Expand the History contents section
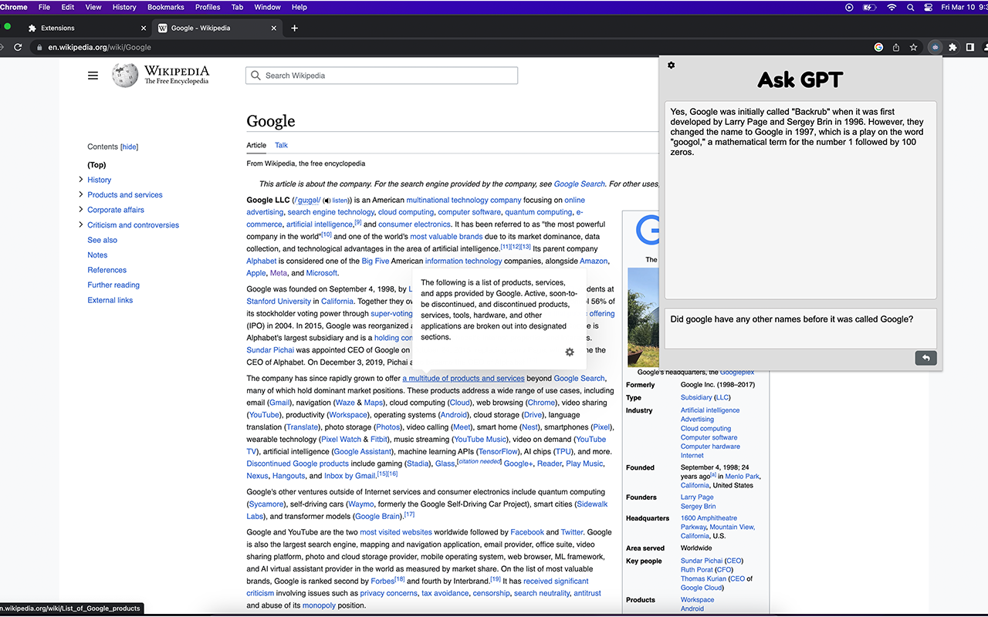This screenshot has width=988, height=617. tap(80, 180)
